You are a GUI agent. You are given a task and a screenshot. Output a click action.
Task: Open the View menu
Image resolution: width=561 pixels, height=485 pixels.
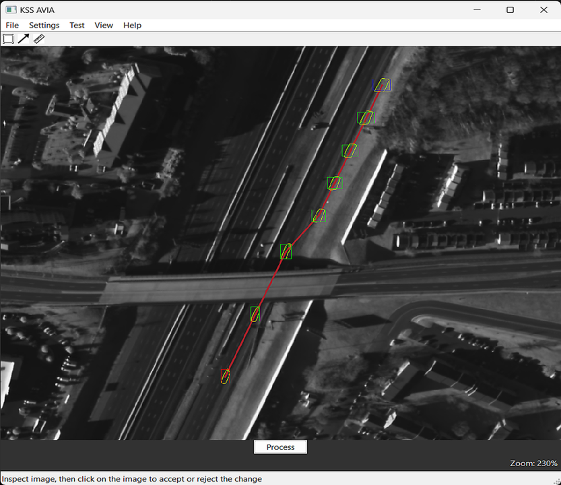pyautogui.click(x=104, y=25)
